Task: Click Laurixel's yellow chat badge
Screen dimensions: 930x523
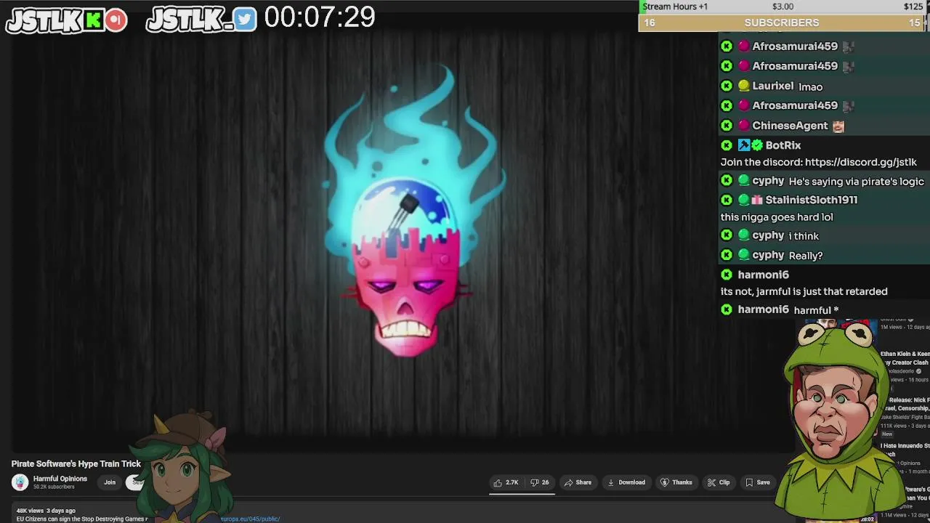Action: click(x=743, y=86)
